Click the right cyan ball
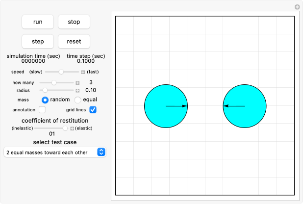The width and height of the screenshot is (303, 204). point(245,106)
